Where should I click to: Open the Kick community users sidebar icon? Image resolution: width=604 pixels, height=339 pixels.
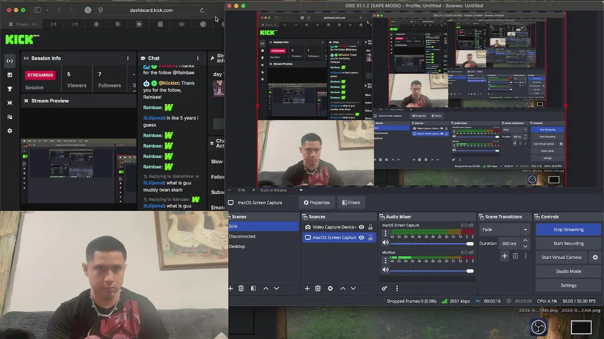[x=10, y=117]
